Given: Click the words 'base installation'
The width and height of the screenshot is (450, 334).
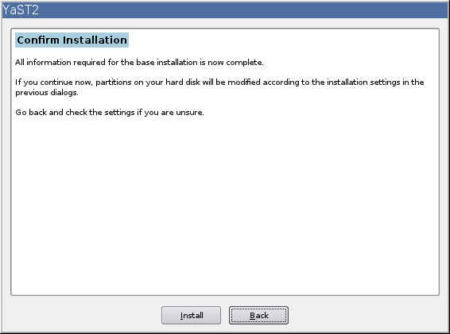Looking at the screenshot, I should 167,63.
